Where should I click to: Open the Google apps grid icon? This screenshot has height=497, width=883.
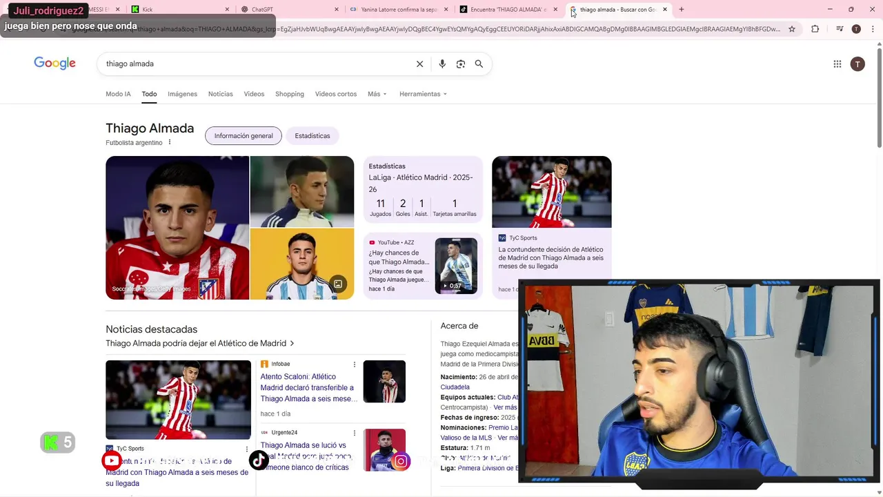coord(837,64)
